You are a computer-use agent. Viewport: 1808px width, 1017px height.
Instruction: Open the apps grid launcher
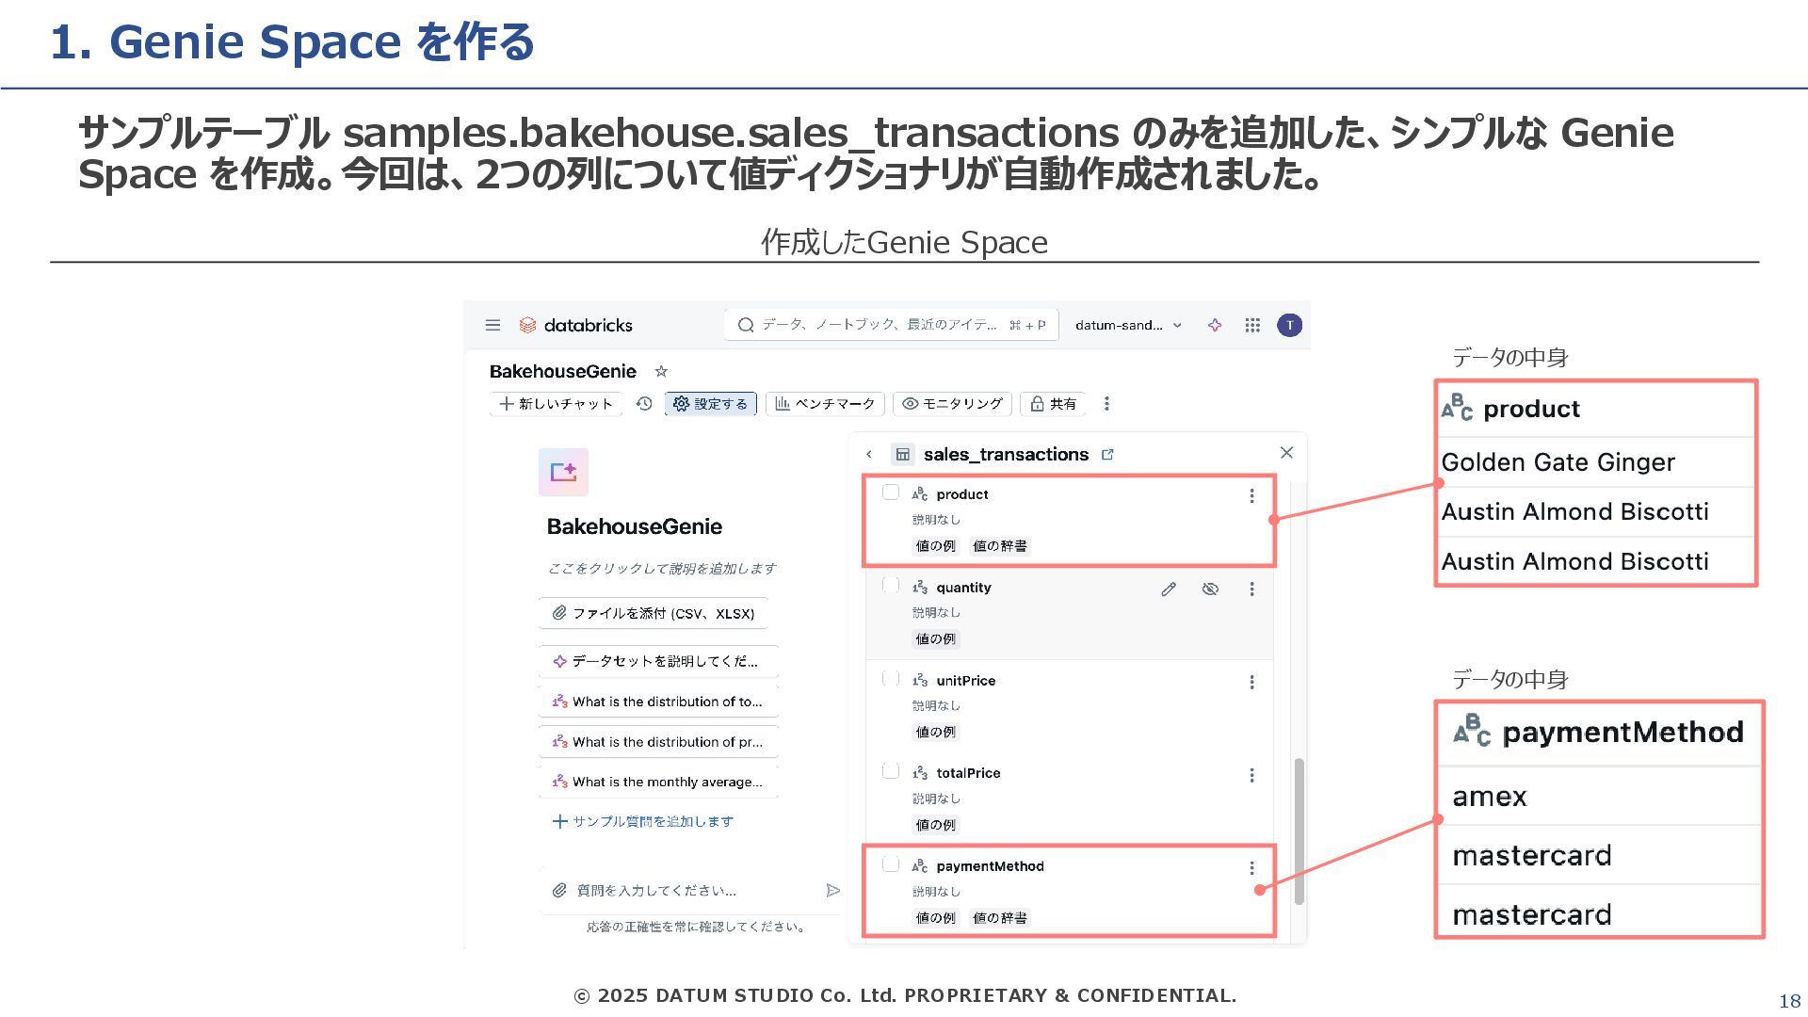click(x=1252, y=325)
